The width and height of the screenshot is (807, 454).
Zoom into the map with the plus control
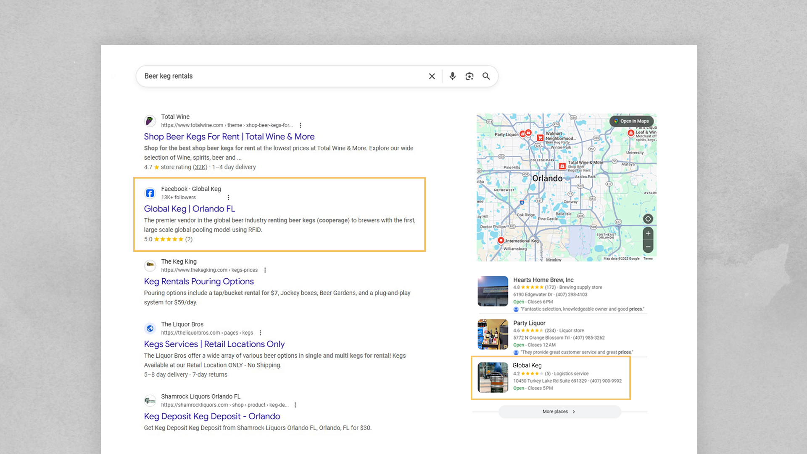648,233
